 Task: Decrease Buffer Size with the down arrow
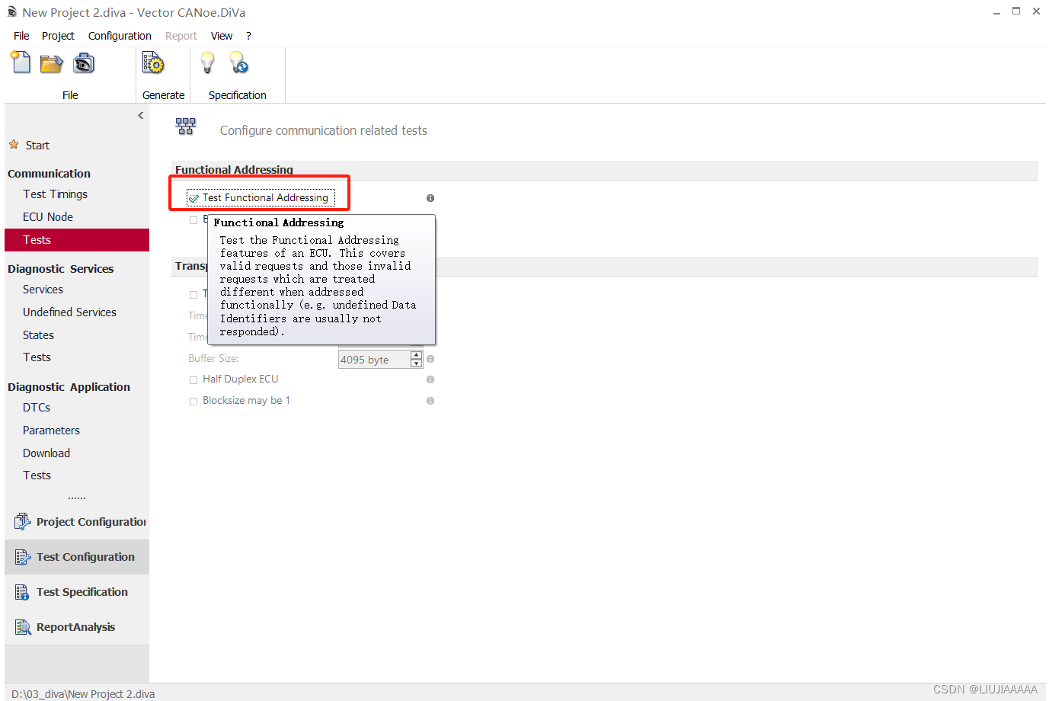416,363
